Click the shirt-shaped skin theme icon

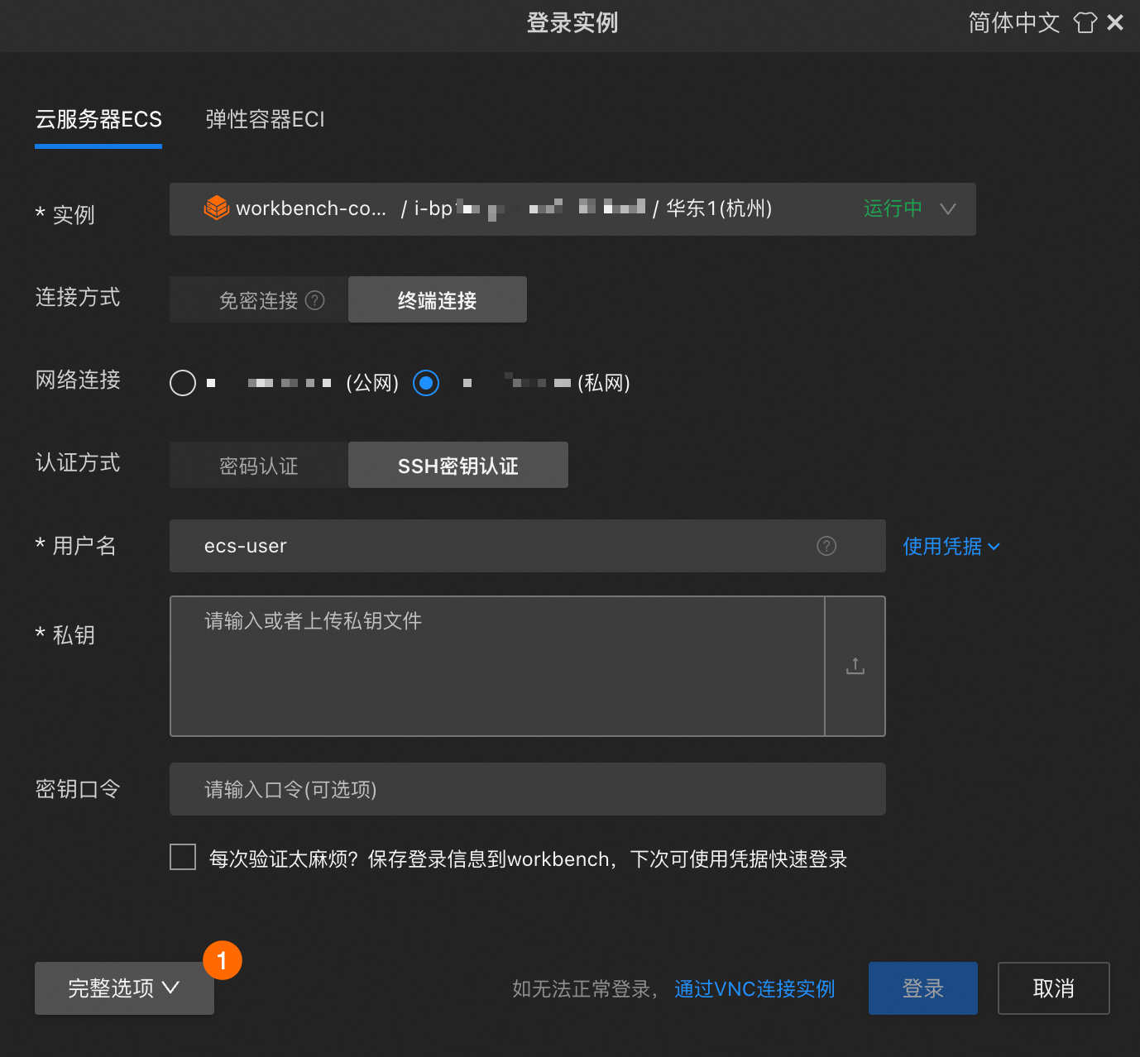click(x=1085, y=22)
